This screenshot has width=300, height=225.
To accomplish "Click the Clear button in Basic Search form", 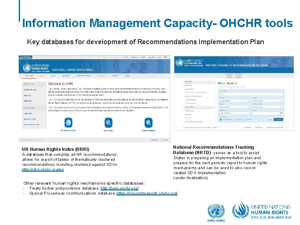I will pyautogui.click(x=270, y=120).
